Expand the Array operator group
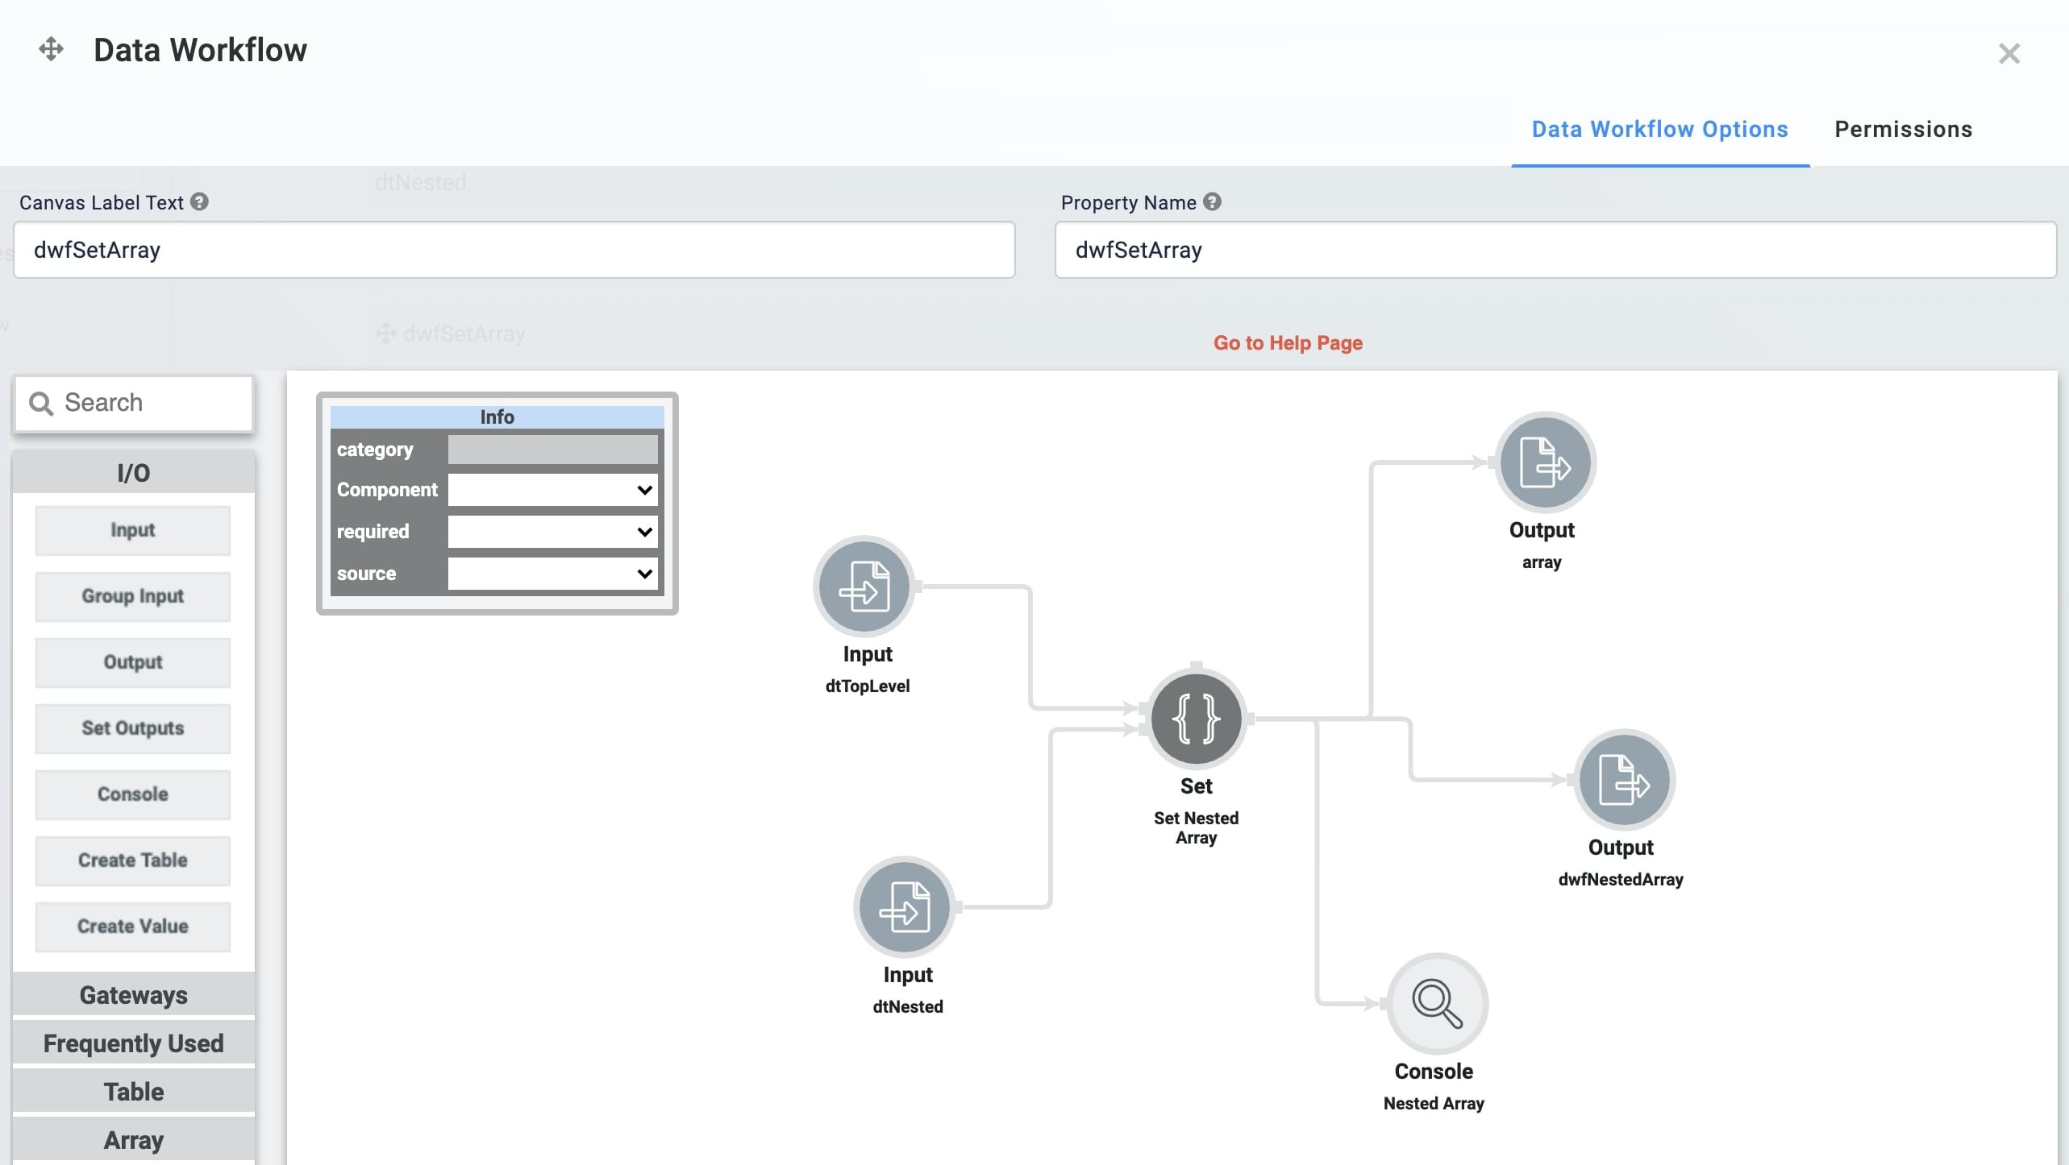The image size is (2069, 1165). pos(133,1140)
